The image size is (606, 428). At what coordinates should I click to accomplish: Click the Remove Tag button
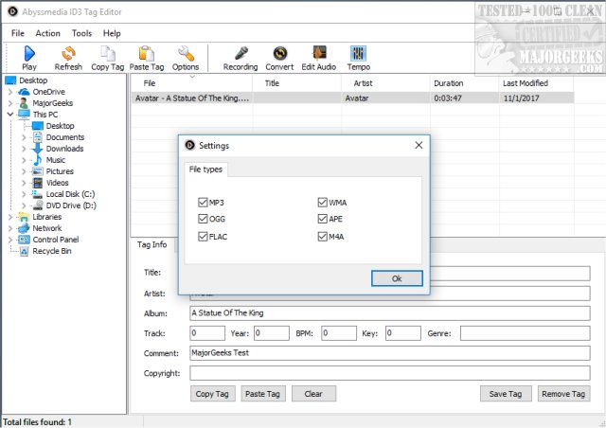(563, 394)
